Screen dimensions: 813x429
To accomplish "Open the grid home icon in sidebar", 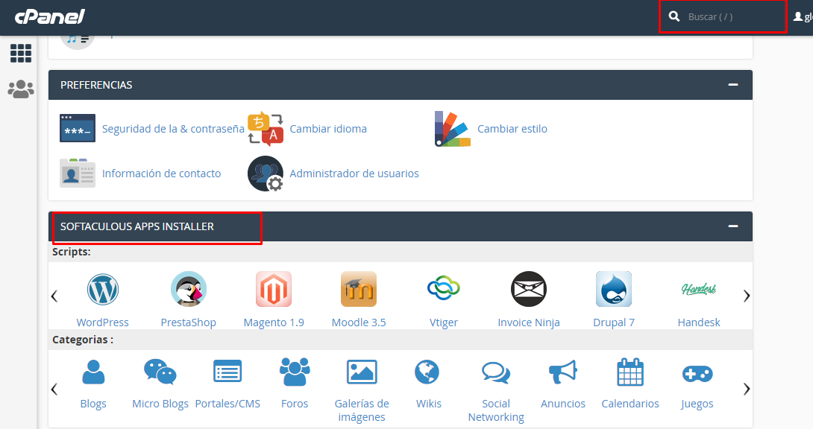I will click(x=21, y=53).
